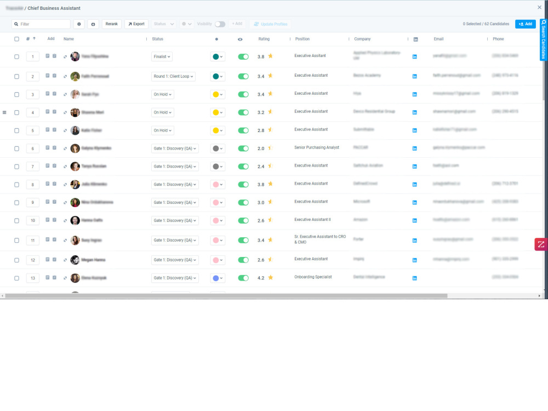548x411 pixels.
Task: Select the checkbox for row 9
Action: (x=16, y=203)
